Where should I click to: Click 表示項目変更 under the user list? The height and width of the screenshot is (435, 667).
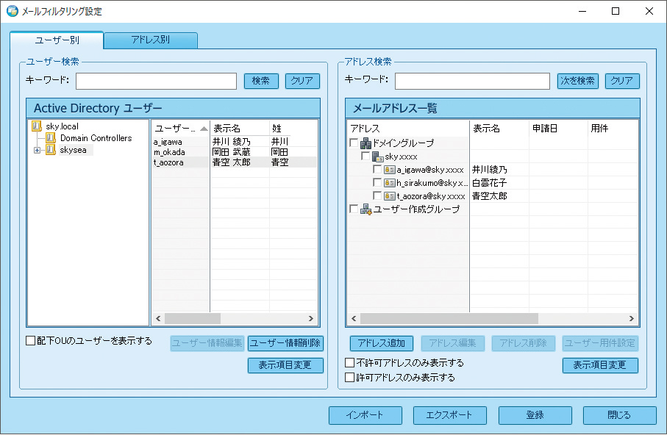tap(285, 365)
